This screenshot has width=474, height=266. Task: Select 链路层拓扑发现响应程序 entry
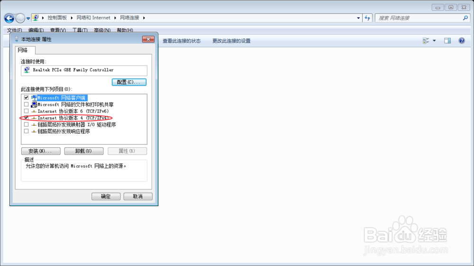64,131
